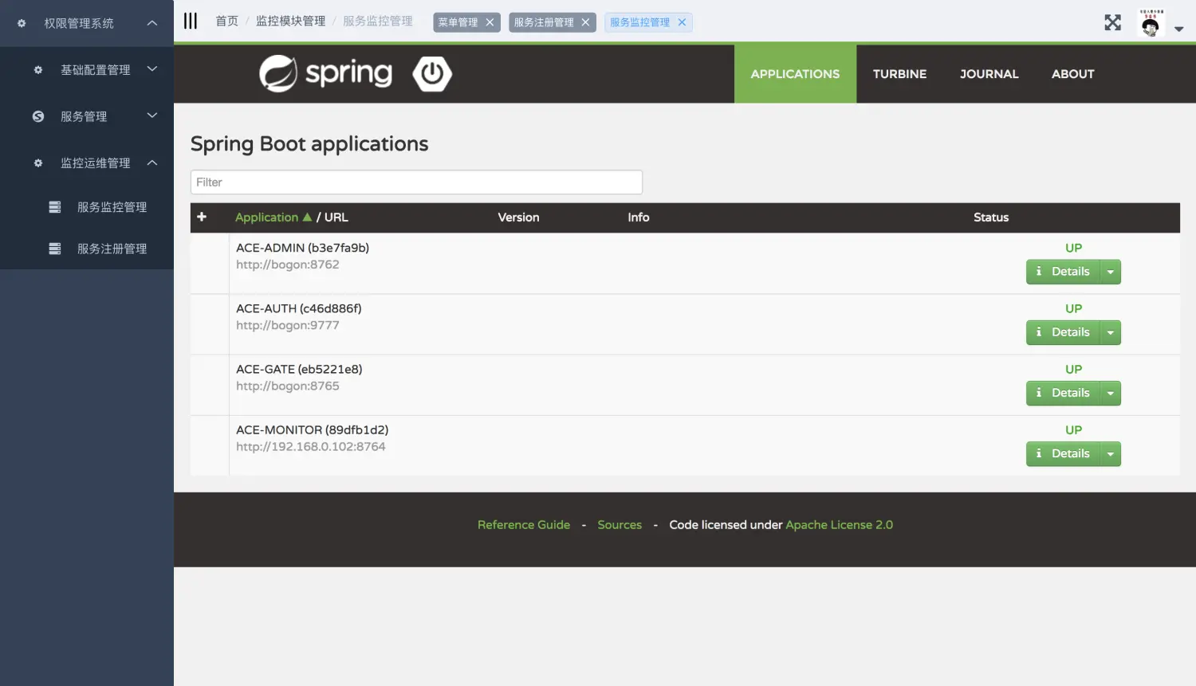Click the Status column header
This screenshot has width=1196, height=686.
991,218
